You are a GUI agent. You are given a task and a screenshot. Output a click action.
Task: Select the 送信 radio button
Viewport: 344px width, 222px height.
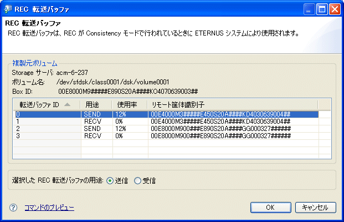click(110, 181)
